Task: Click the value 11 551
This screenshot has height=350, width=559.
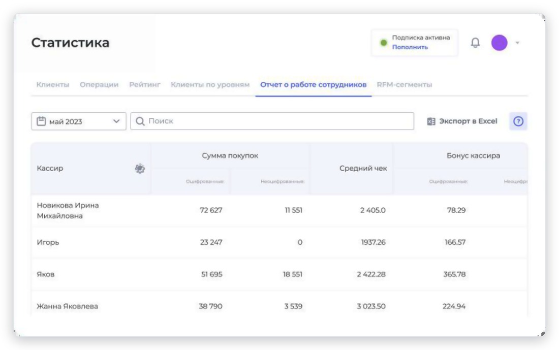Action: [x=293, y=210]
